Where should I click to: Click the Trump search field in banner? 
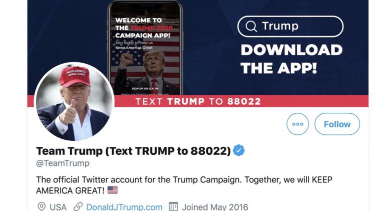(290, 27)
